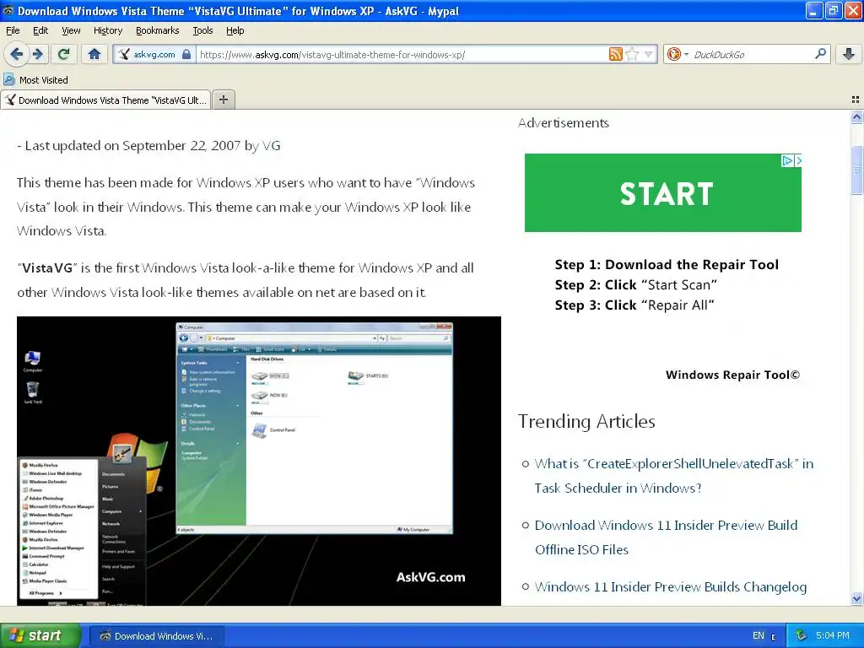Click the green START advertisement button
Viewport: 864px width, 648px height.
tap(663, 193)
